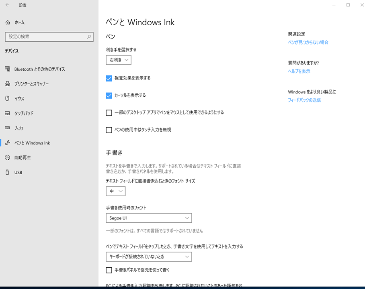Open the フィードバックの送信 link

[304, 100]
